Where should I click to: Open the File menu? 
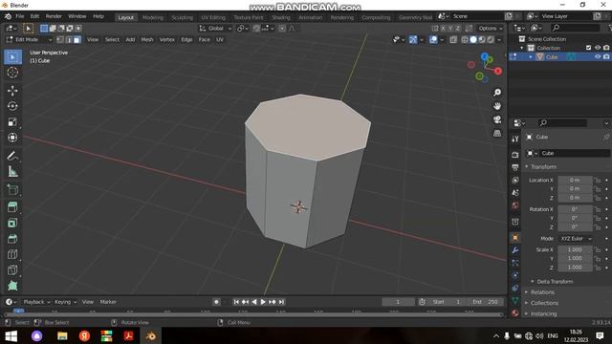[x=19, y=16]
